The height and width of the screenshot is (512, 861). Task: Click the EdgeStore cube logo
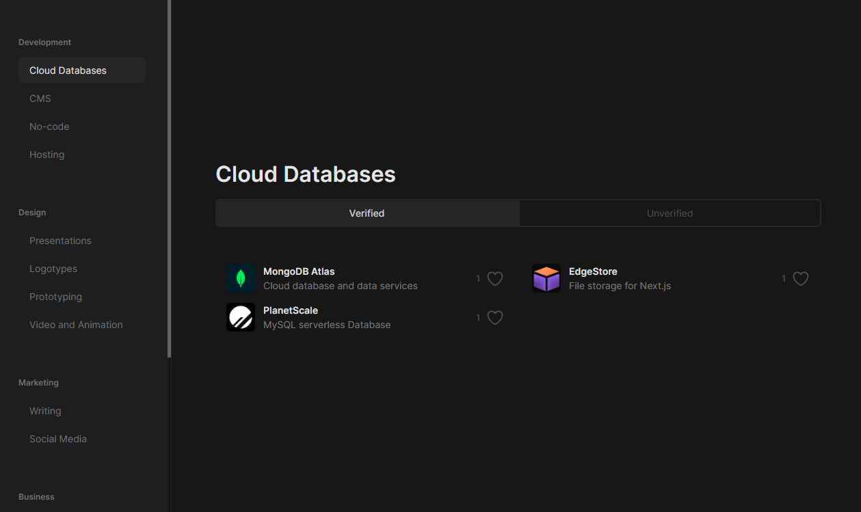click(546, 278)
